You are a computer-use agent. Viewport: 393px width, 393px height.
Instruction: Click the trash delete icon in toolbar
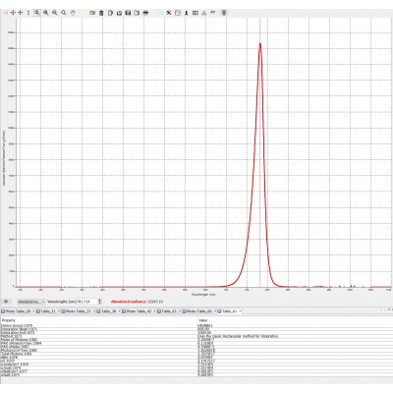click(101, 13)
